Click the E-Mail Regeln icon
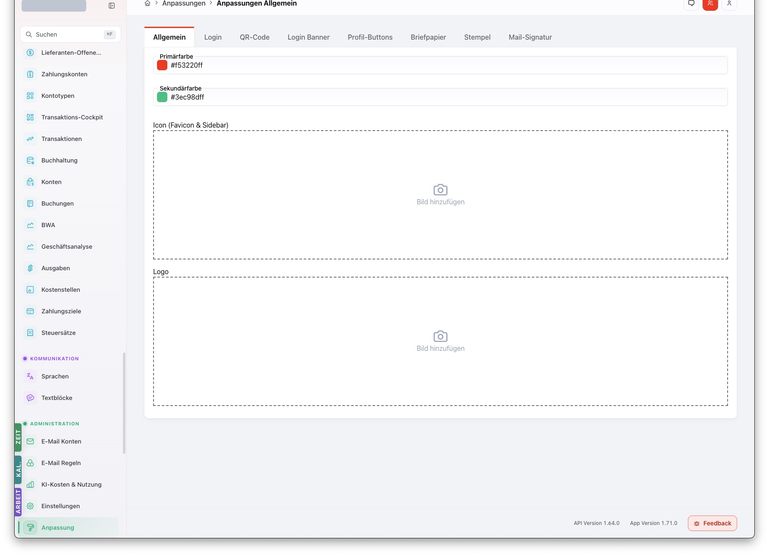 (30, 463)
